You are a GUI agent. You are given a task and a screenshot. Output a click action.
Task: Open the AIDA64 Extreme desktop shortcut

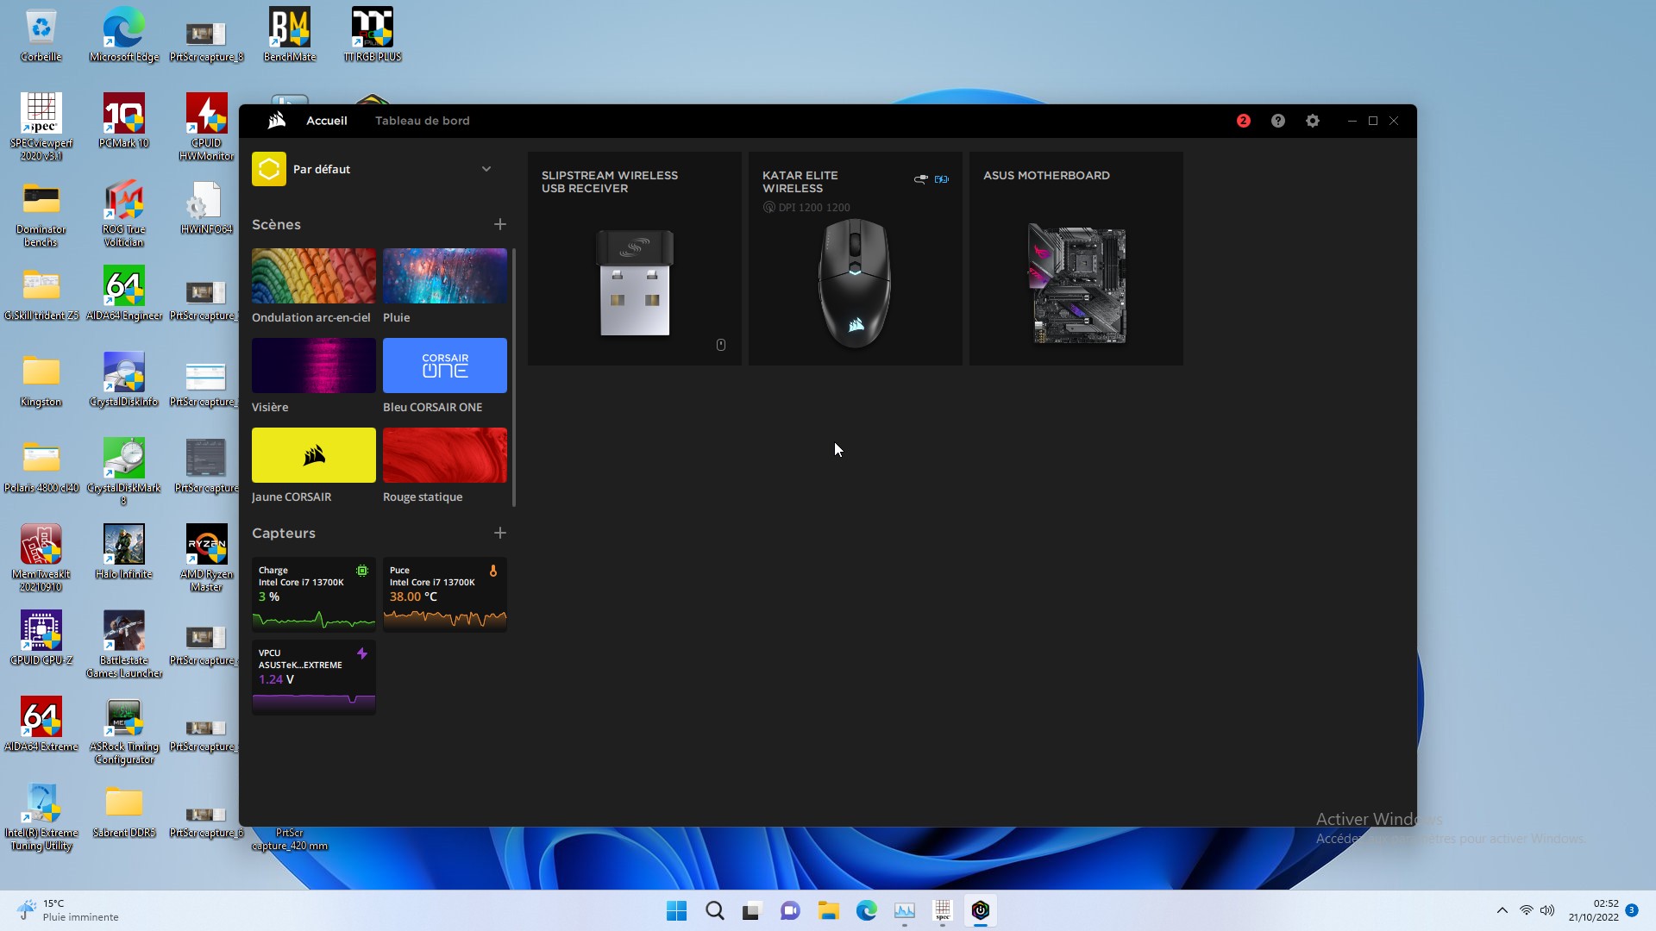pos(41,724)
